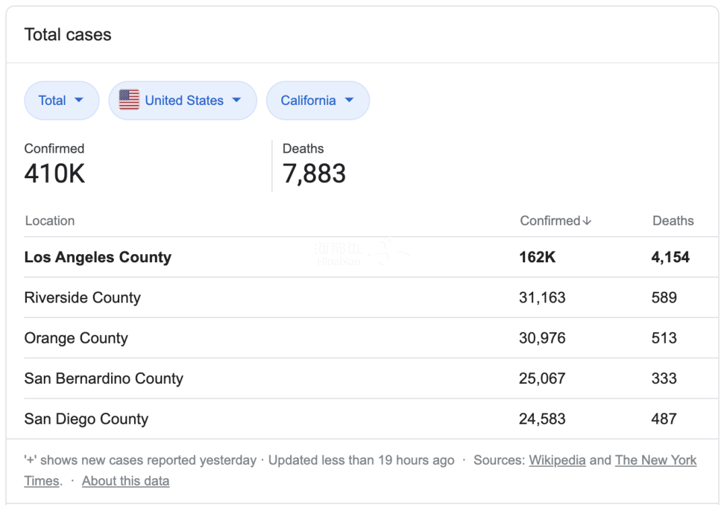
Task: Click the United States dropdown arrow
Action: point(236,100)
